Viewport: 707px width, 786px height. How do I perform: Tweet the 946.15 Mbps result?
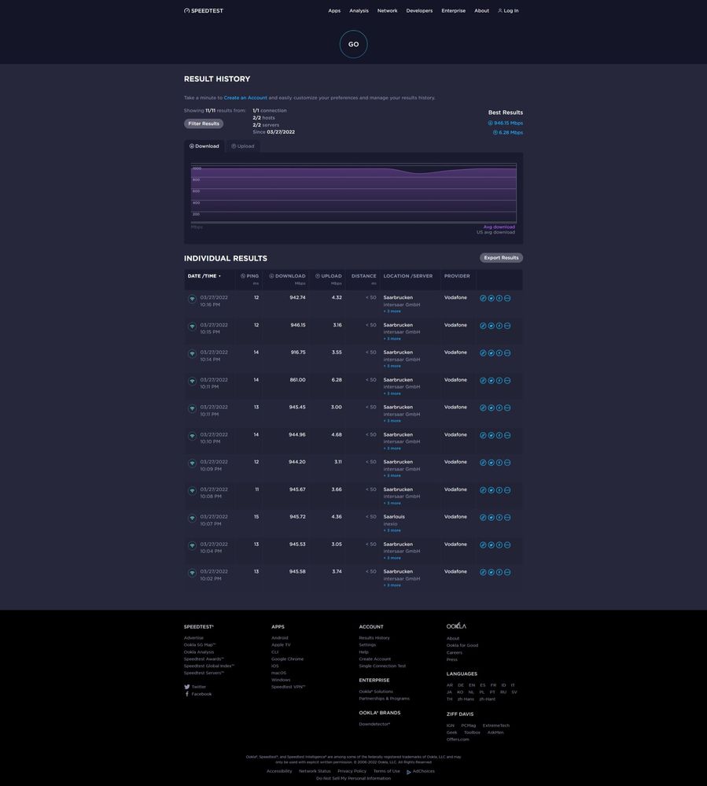tap(491, 326)
